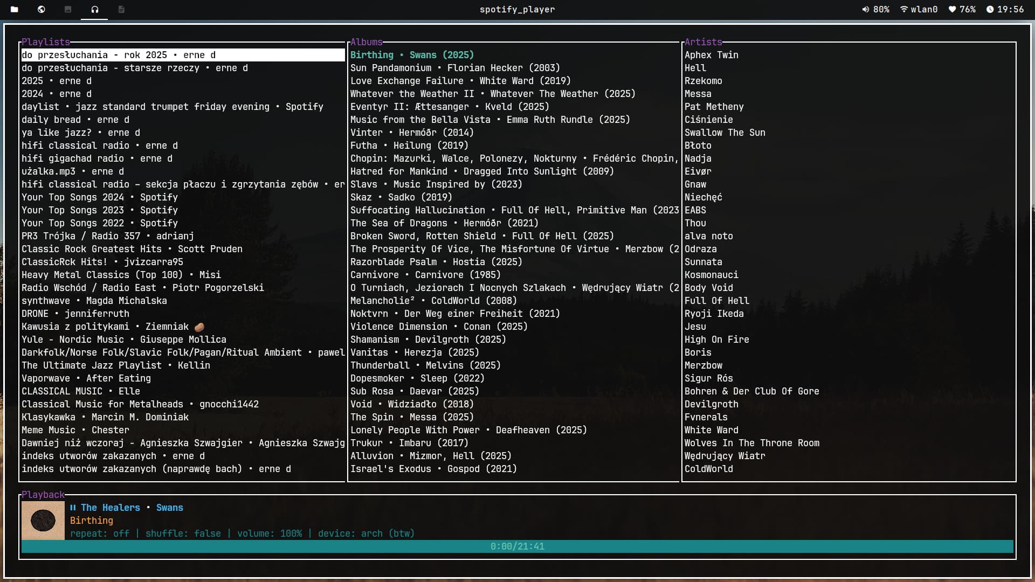Viewport: 1035px width, 582px height.
Task: Click the volume 80% speaker indicator
Action: click(x=875, y=9)
